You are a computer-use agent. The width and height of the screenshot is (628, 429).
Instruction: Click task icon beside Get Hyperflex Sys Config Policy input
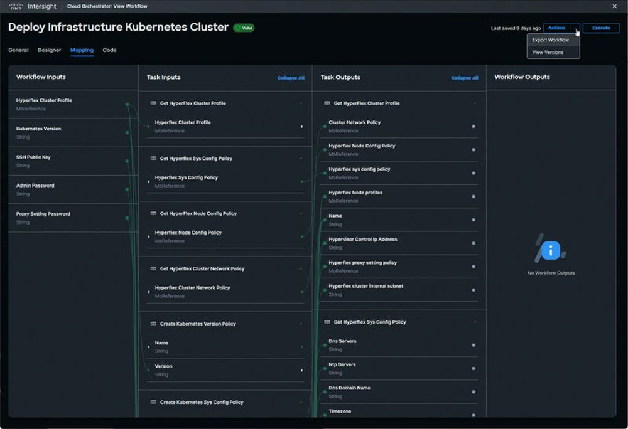click(153, 158)
